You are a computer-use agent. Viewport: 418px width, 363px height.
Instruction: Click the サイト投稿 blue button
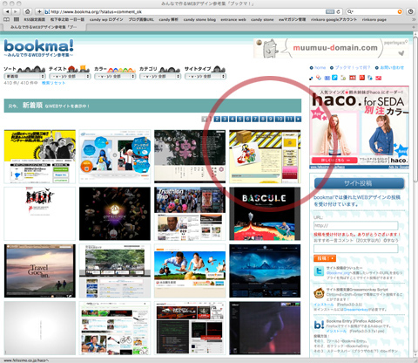359,183
